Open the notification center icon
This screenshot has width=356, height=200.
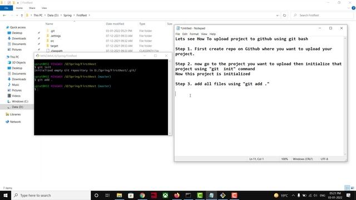pyautogui.click(x=349, y=195)
